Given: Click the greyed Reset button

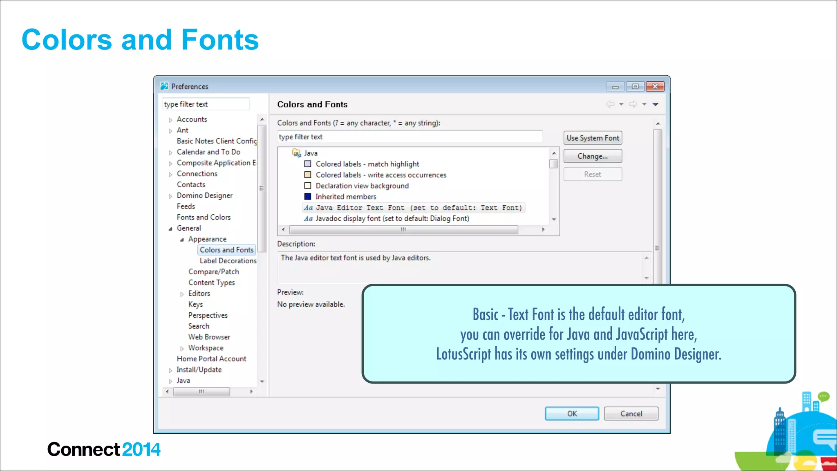Looking at the screenshot, I should (x=593, y=174).
